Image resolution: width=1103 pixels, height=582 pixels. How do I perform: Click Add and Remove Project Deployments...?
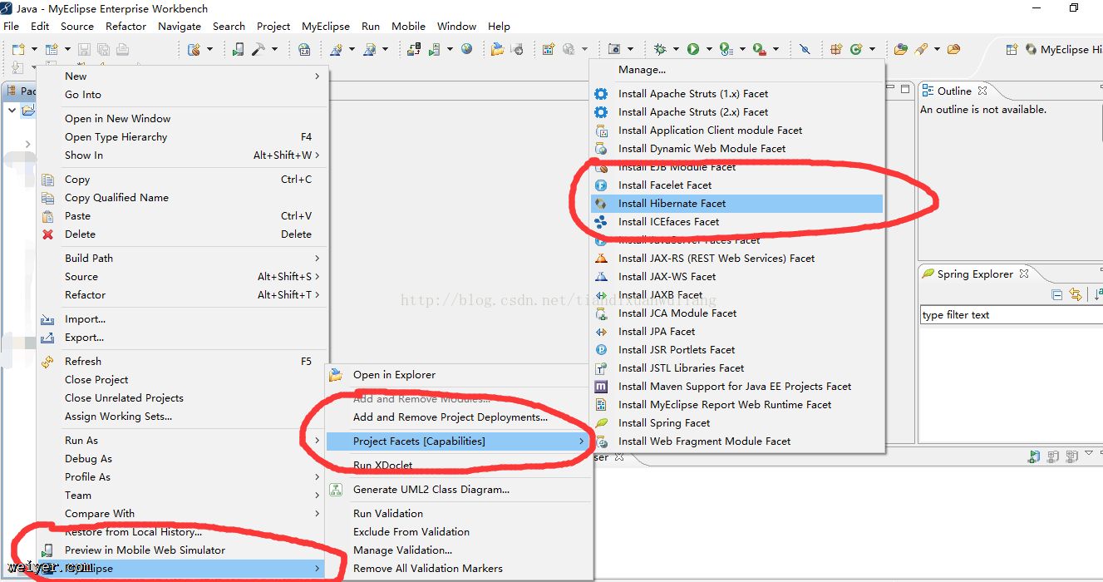click(x=458, y=417)
